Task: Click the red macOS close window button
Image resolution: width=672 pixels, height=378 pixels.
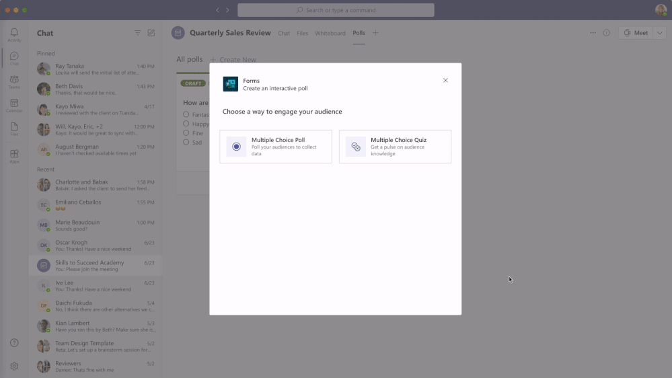Action: click(x=7, y=10)
